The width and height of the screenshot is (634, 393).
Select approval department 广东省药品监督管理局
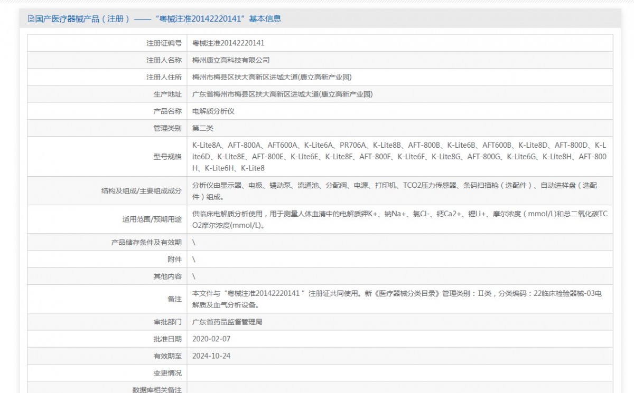click(227, 322)
